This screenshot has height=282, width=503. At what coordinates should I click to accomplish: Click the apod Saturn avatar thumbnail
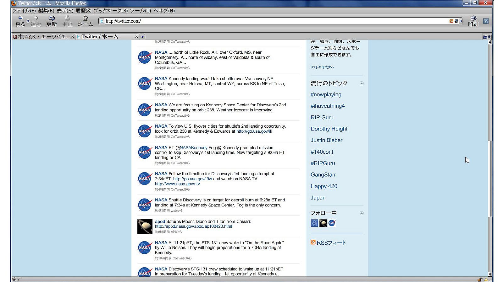pos(145,226)
